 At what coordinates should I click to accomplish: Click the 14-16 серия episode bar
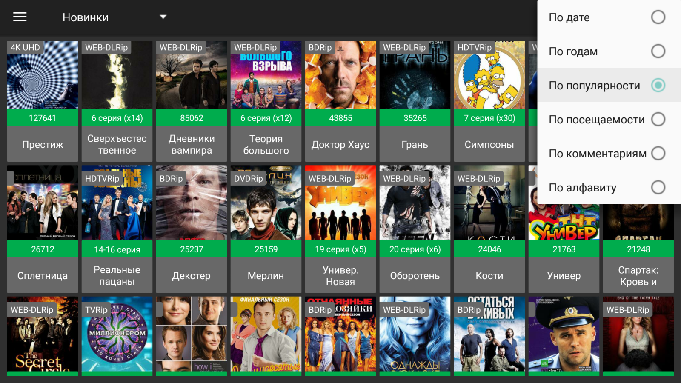click(117, 249)
